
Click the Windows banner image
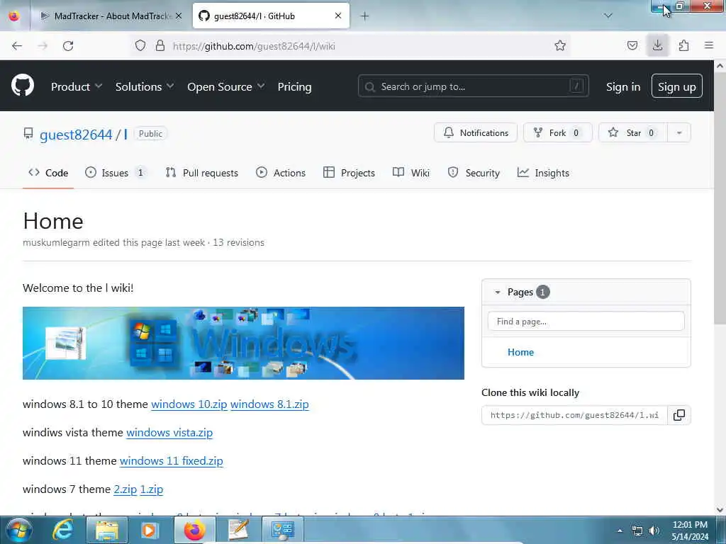click(243, 343)
